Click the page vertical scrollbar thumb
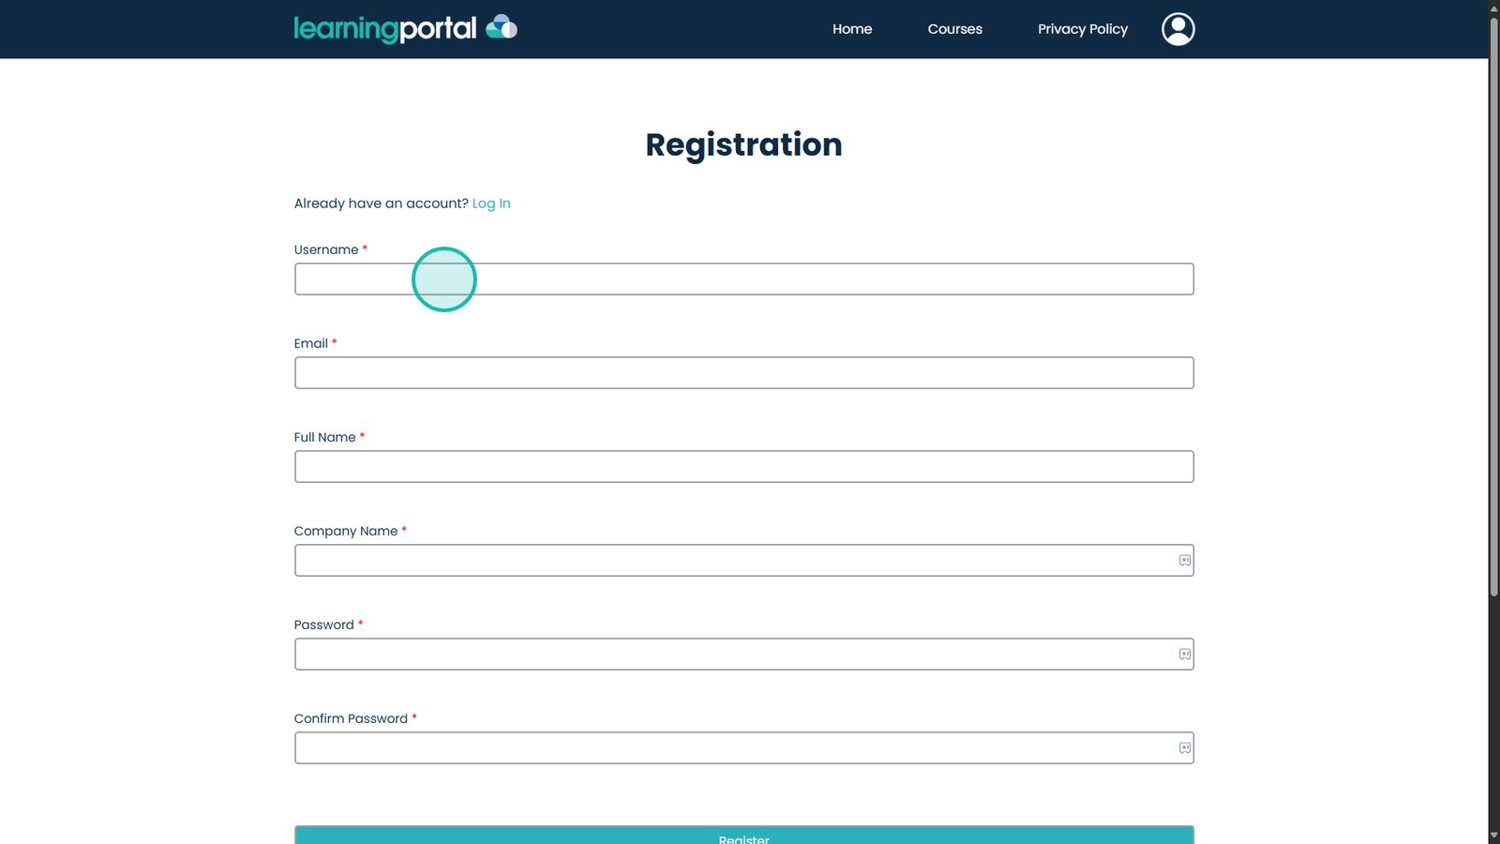 tap(1494, 307)
